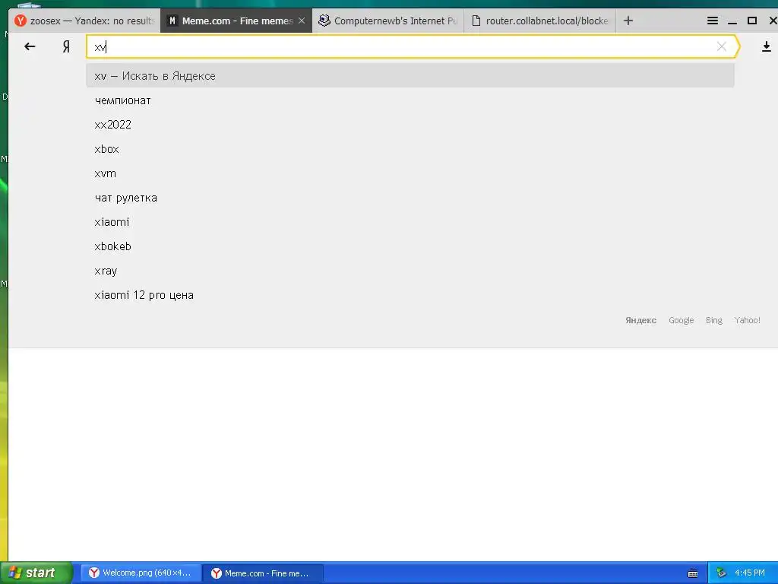Pick the 'чемпионат' suggestion
The width and height of the screenshot is (778, 584).
[x=410, y=100]
